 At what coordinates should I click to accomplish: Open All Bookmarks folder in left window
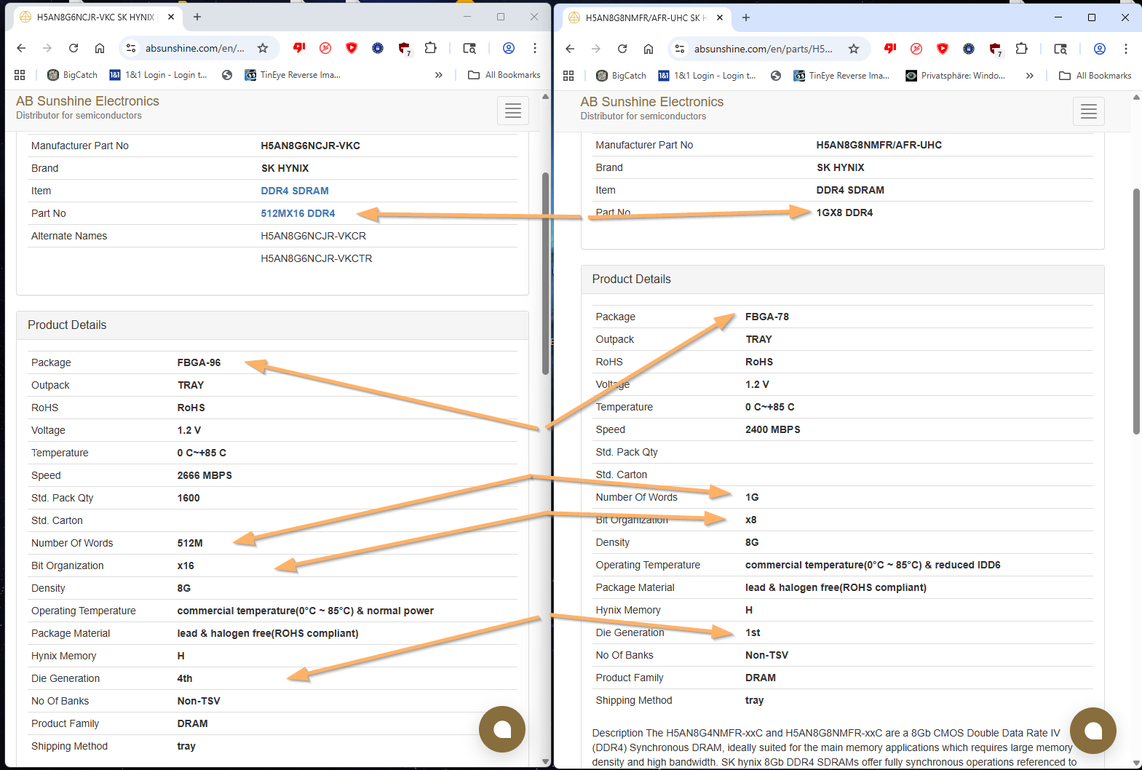pyautogui.click(x=504, y=75)
